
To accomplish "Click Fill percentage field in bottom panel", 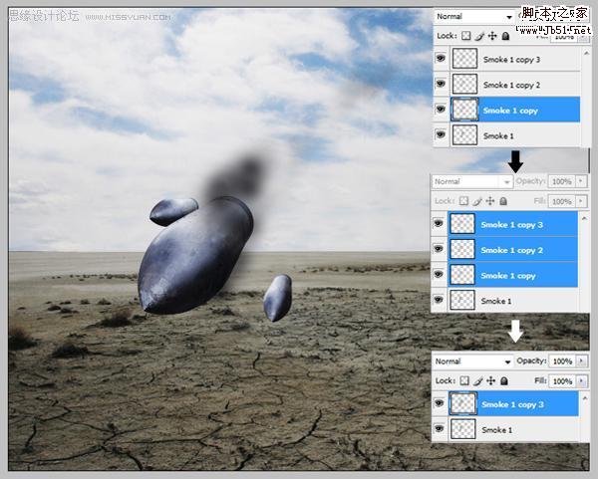I will click(562, 381).
